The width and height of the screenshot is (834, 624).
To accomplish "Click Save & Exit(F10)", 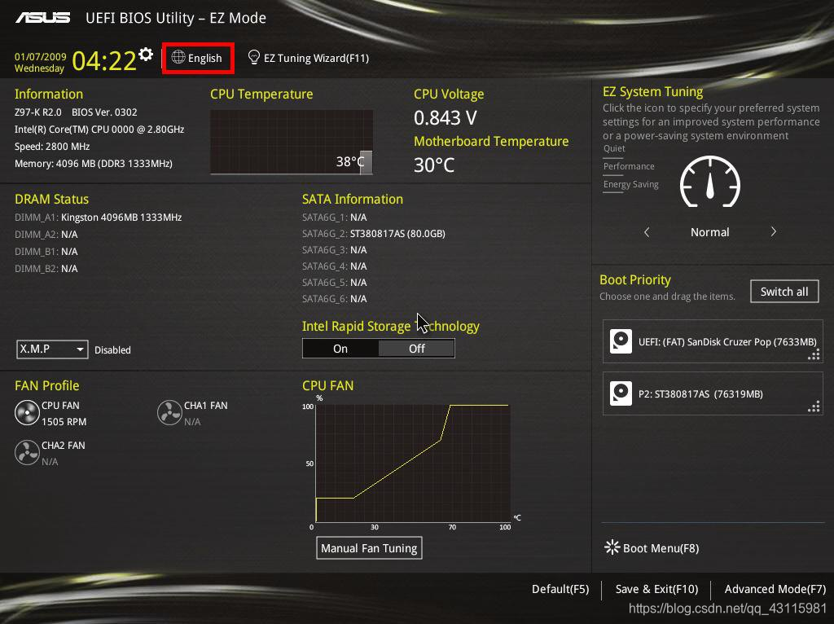I will [x=657, y=589].
